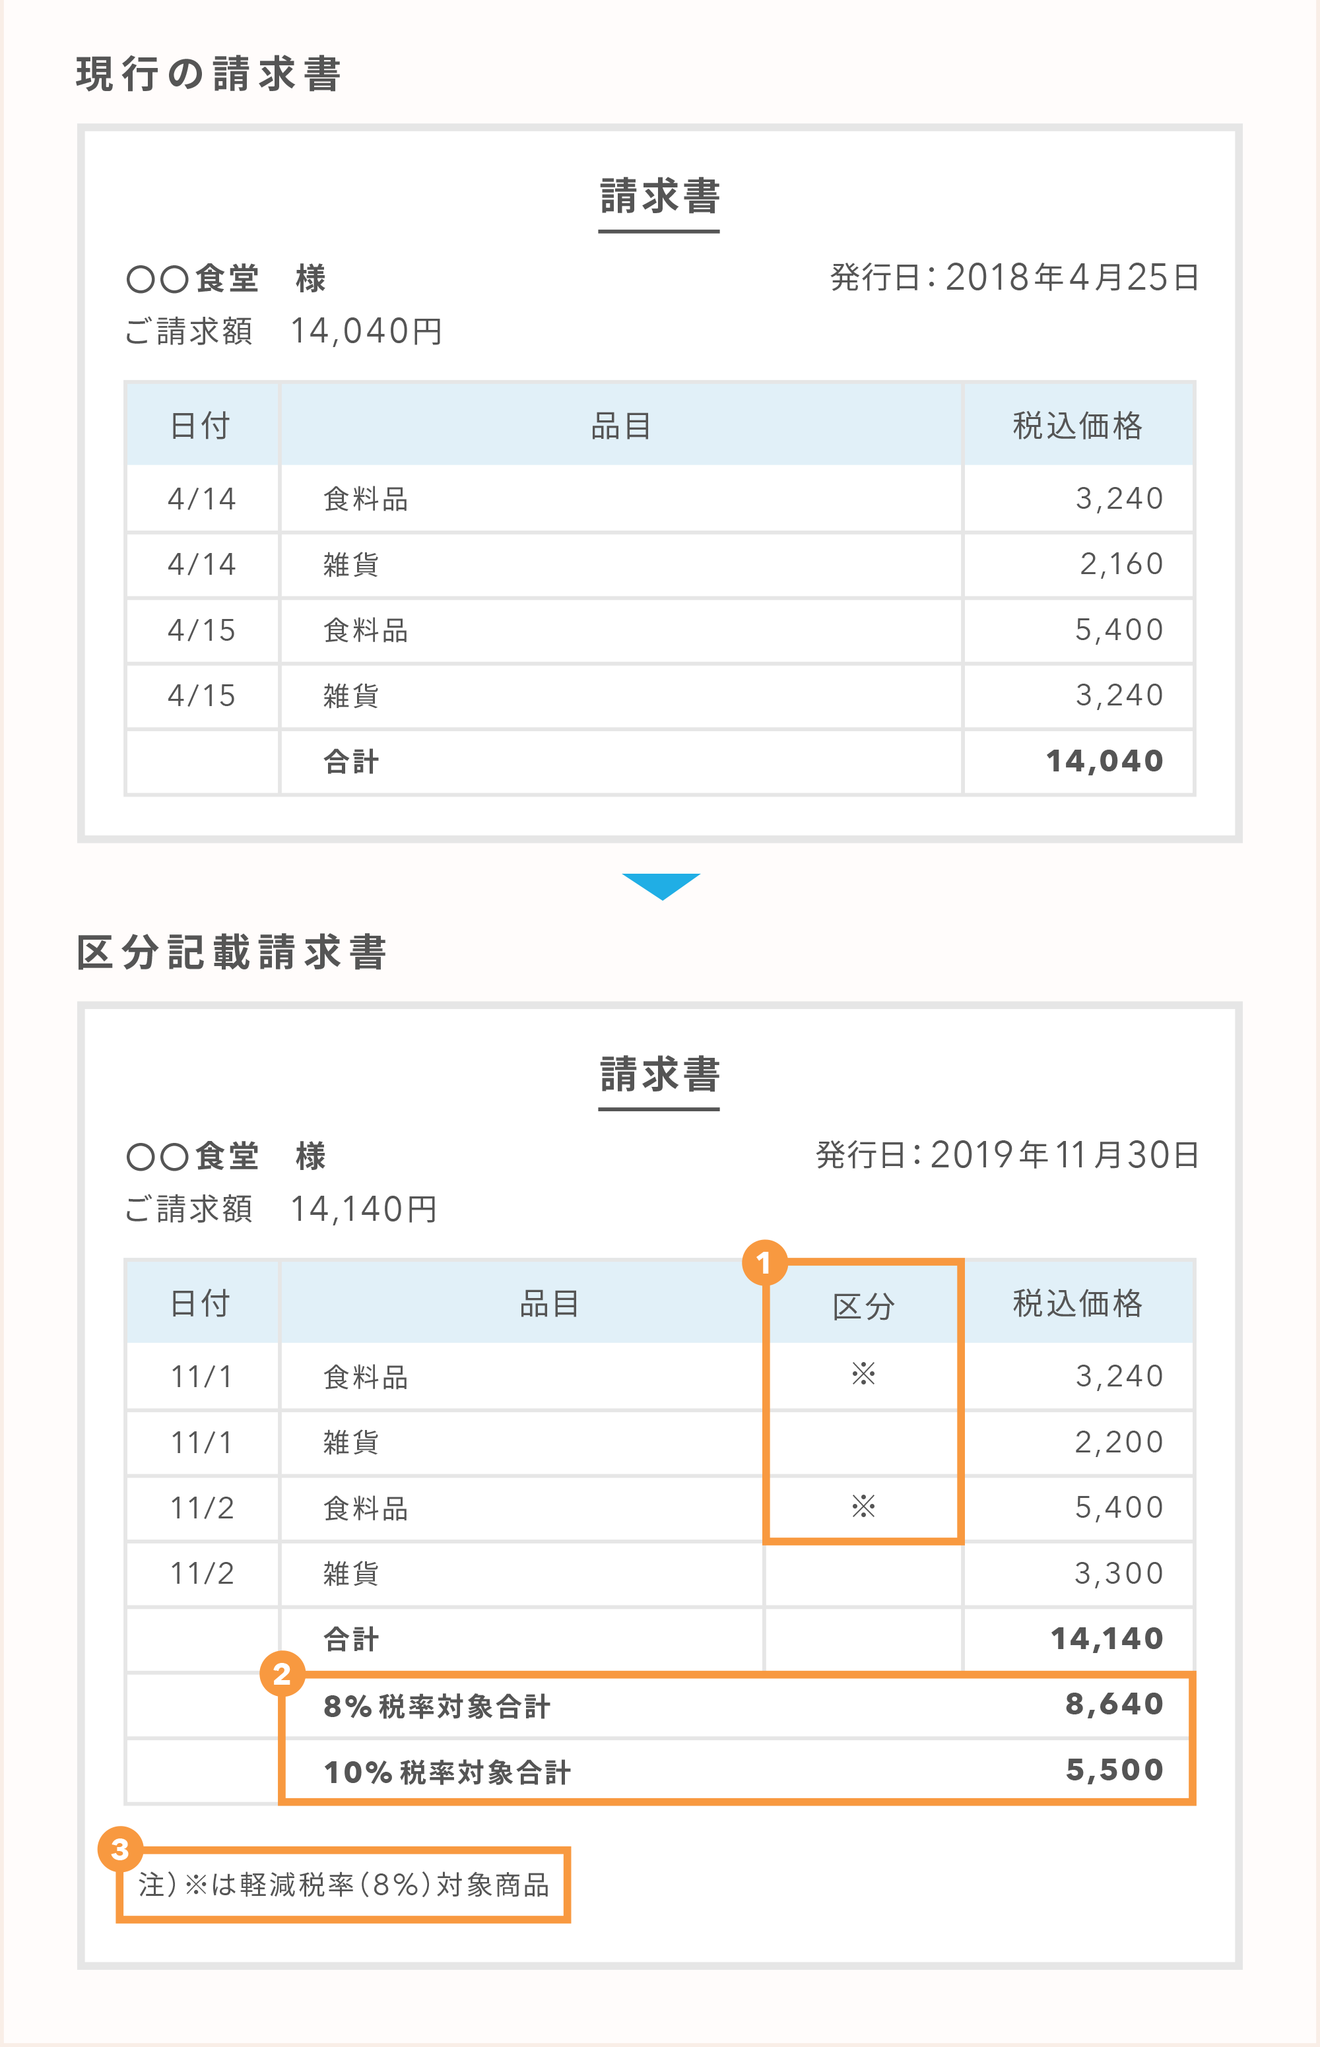Select the 4/14 date in the 雑貨 row
The width and height of the screenshot is (1320, 2047).
click(201, 564)
